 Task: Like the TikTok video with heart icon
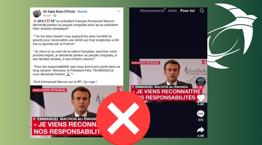201,98
